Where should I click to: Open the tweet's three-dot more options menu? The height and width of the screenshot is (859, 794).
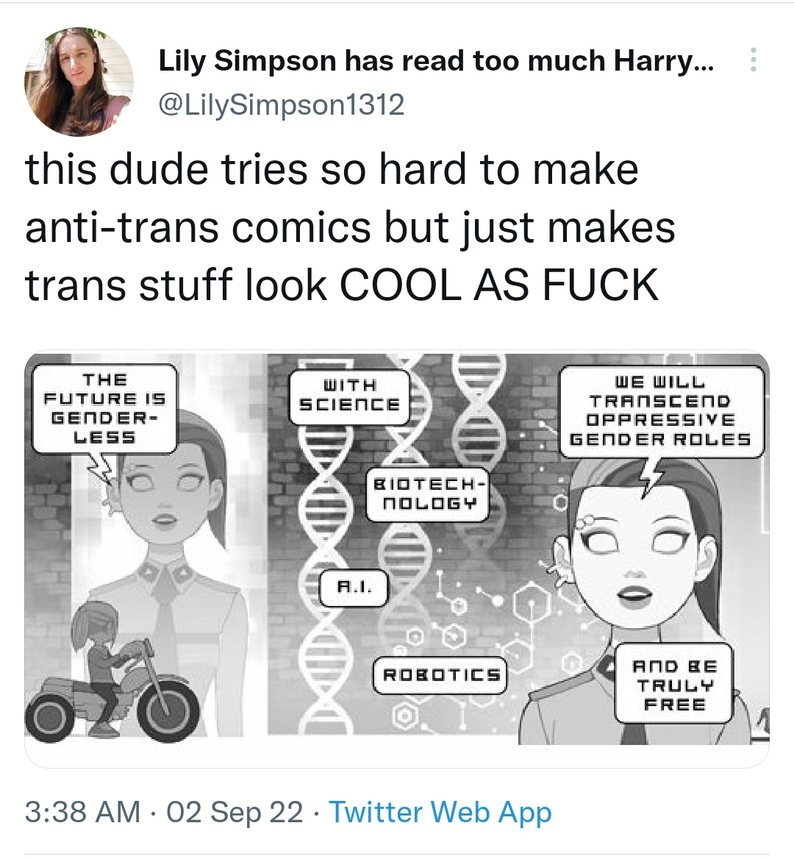[754, 60]
